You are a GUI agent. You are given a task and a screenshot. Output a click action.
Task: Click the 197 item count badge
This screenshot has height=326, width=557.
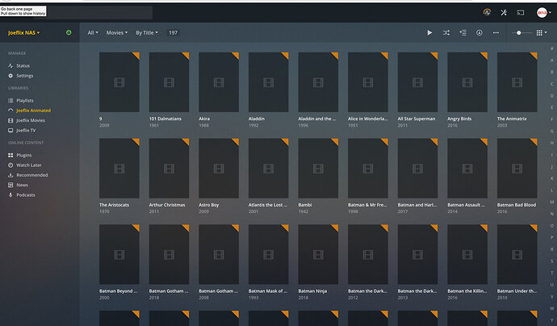click(x=173, y=32)
